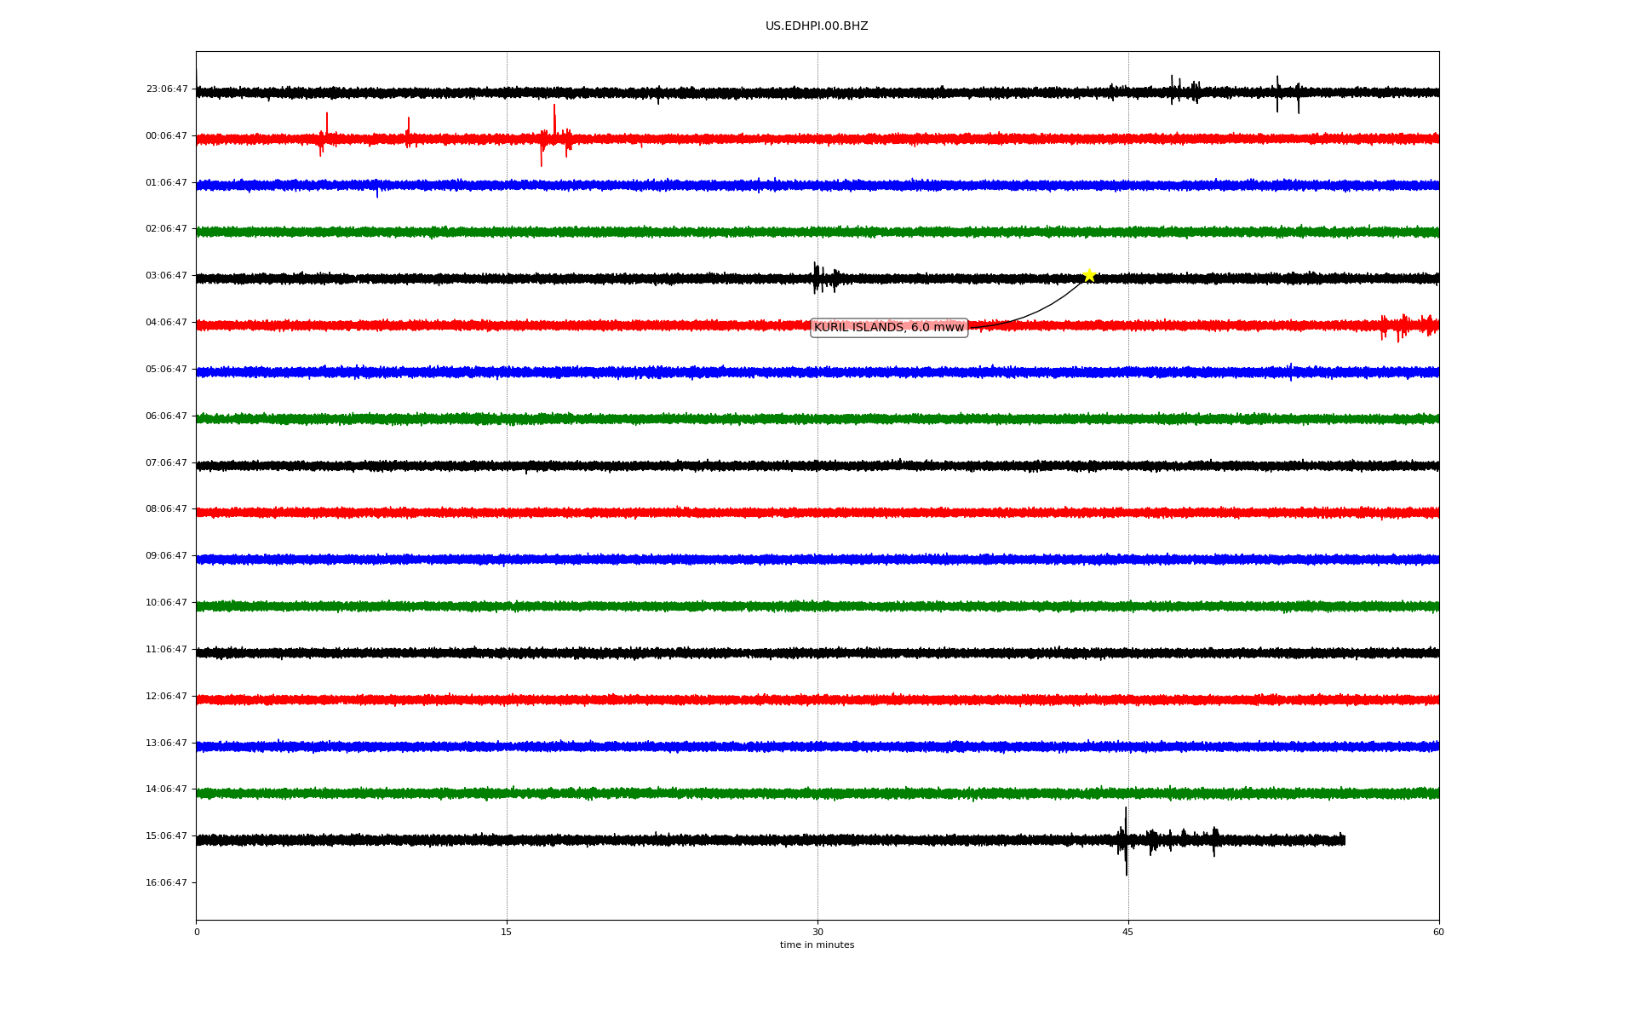The height and width of the screenshot is (1022, 1635).
Task: Click the 12:06:47 time label
Action: (167, 697)
